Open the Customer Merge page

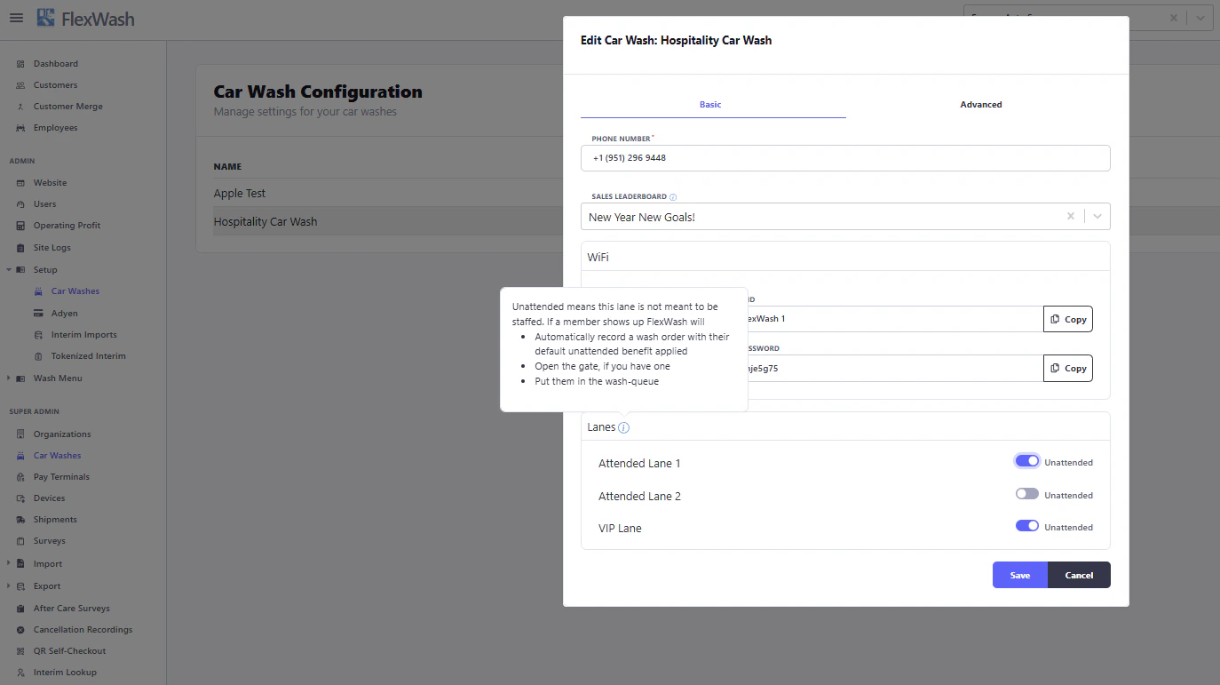pyautogui.click(x=67, y=107)
